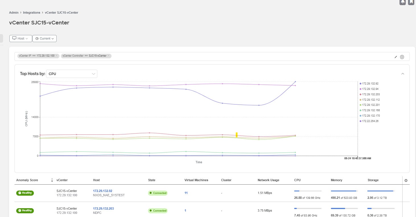The width and height of the screenshot is (416, 217).
Task: Clear all filters with the circled X icon
Action: [402, 57]
